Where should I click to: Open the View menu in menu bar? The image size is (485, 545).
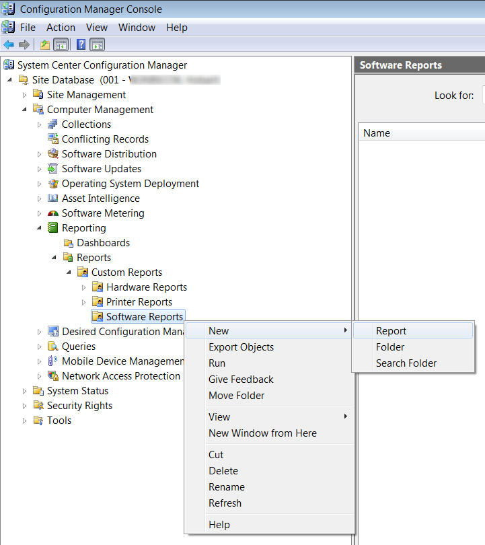click(97, 28)
